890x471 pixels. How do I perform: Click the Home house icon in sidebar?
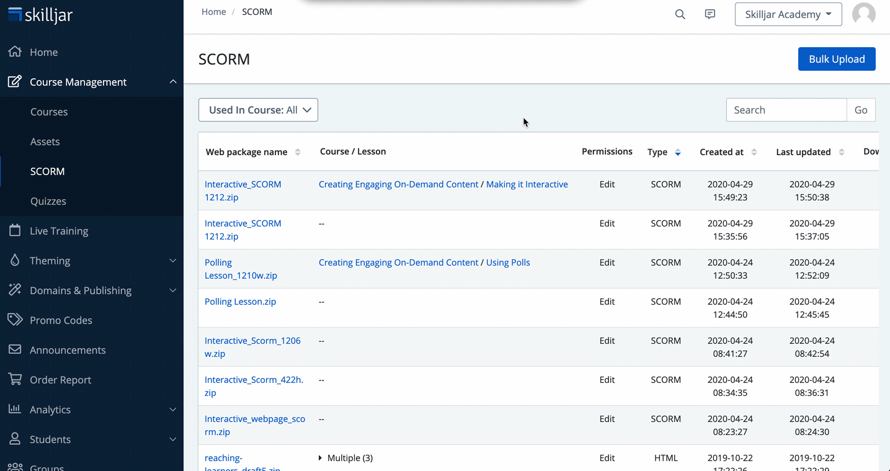(15, 52)
